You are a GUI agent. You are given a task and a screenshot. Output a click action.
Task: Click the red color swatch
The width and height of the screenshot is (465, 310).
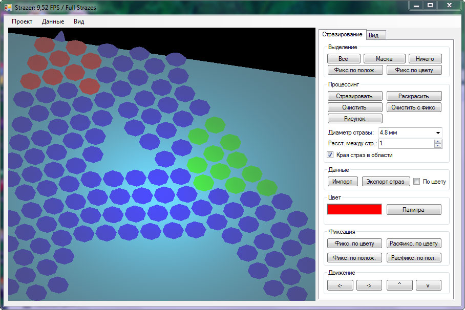pyautogui.click(x=354, y=209)
